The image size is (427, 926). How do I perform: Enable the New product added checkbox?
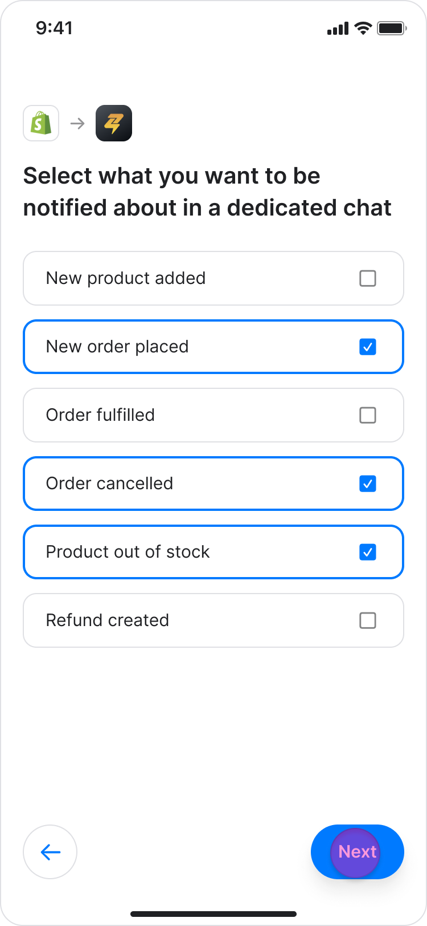368,278
